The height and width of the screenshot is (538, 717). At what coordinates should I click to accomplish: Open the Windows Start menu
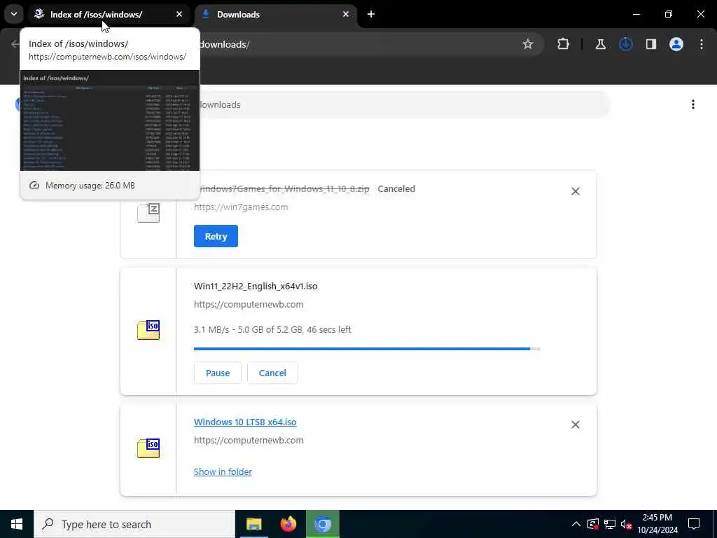(17, 524)
